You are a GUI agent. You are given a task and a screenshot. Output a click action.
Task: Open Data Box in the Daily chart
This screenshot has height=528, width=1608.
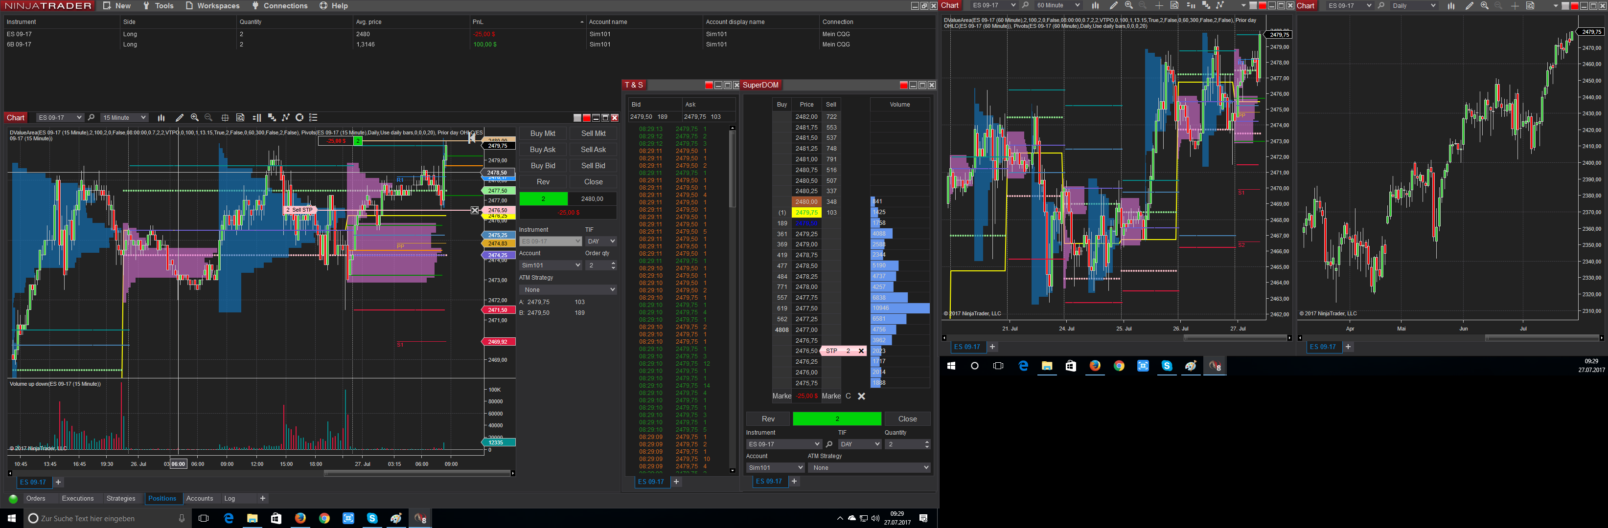pos(1530,5)
